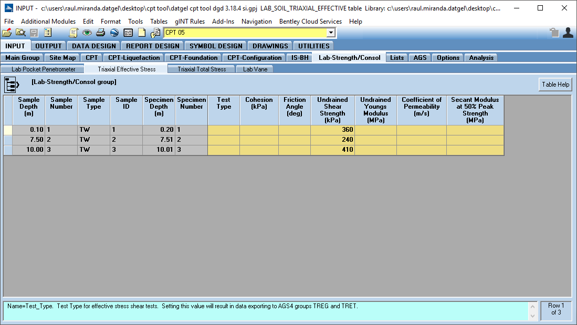Select the Lab Vane tab
The image size is (577, 325).
click(255, 69)
